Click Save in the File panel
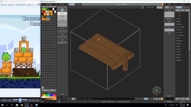Viewport: 191px width, 107px height. [178, 10]
